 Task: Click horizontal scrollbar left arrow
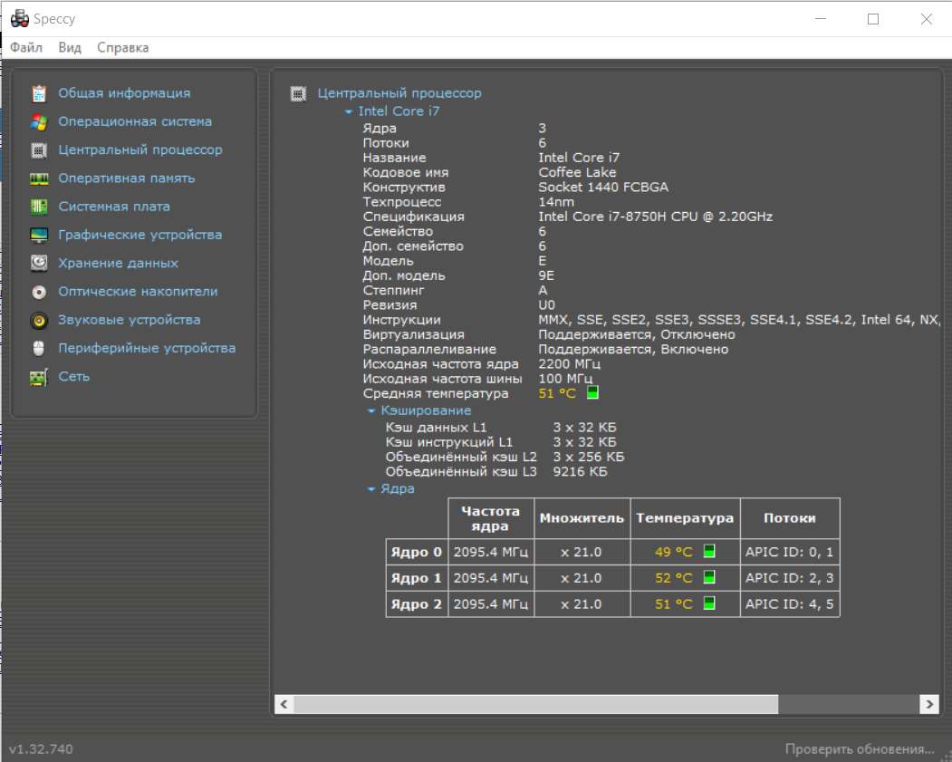[x=284, y=704]
